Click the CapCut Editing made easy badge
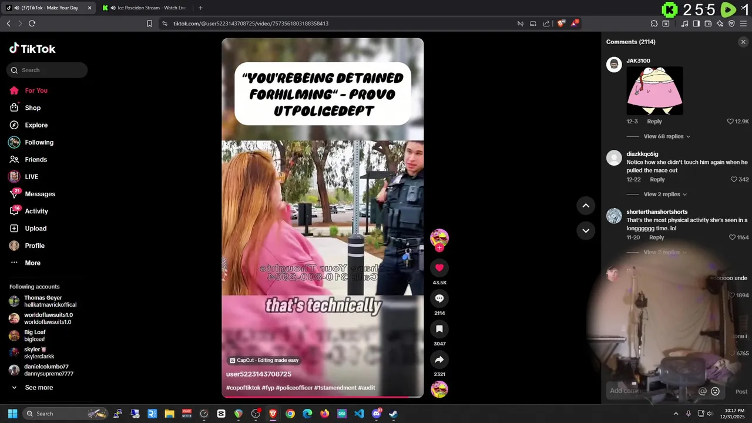The width and height of the screenshot is (752, 423). (x=264, y=360)
